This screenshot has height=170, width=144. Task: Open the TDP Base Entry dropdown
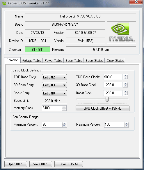54,77
